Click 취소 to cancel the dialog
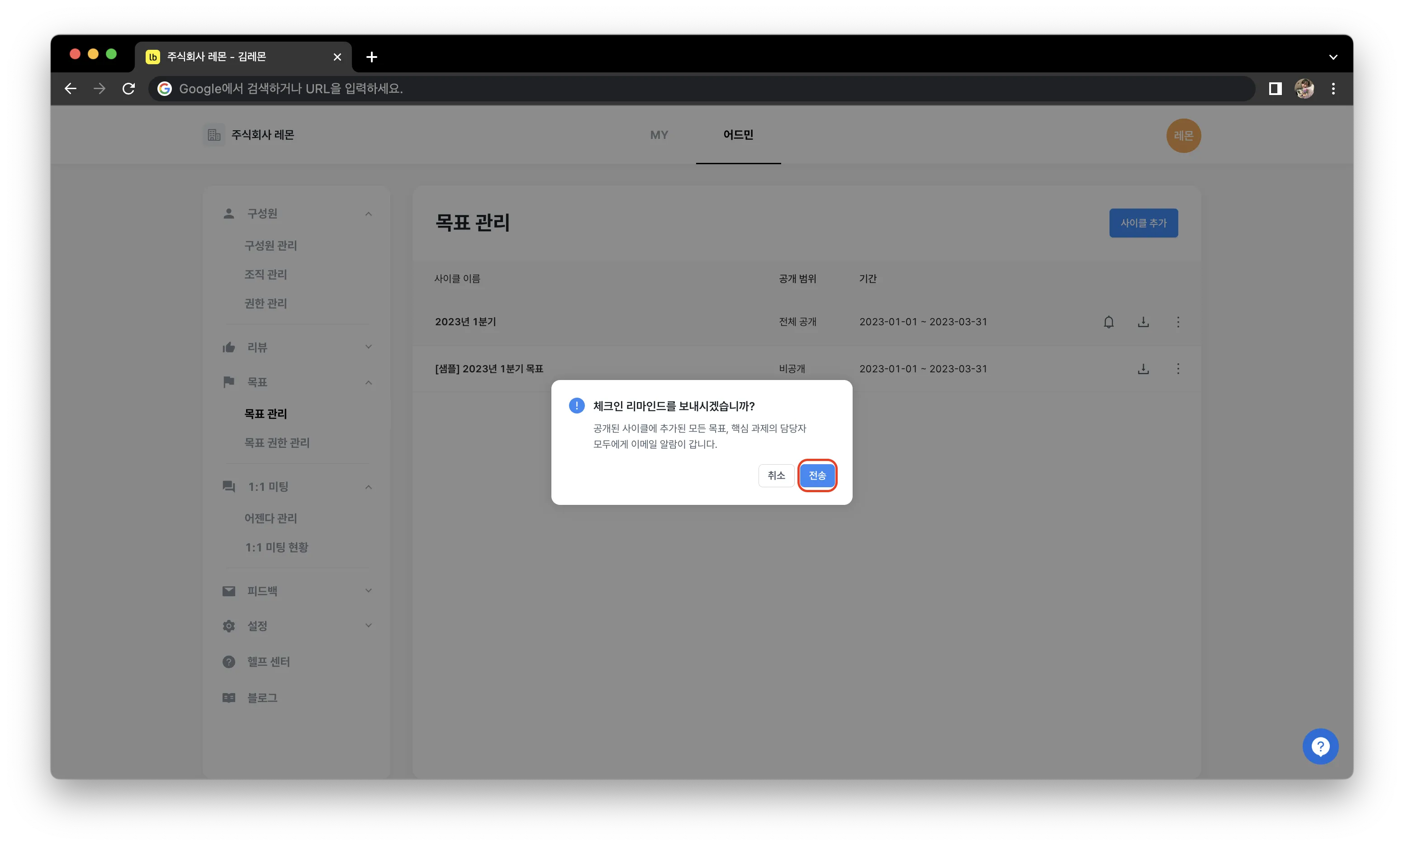 point(776,475)
